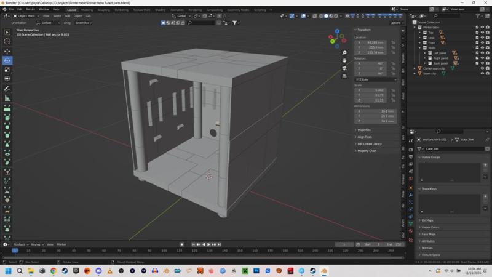Hide the Seam clip object eye icon
This screenshot has width=492, height=277.
[482, 73]
